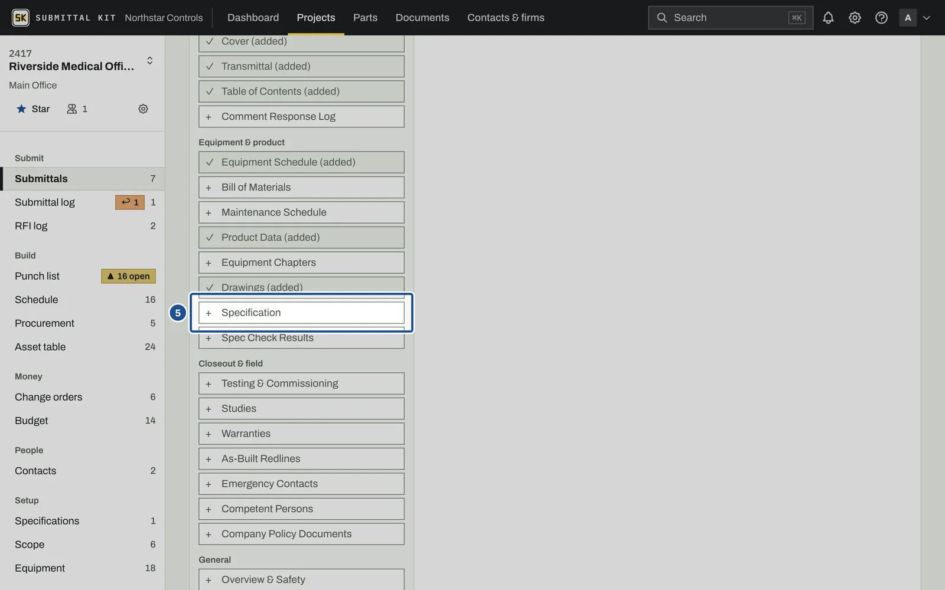Toggle Table of Contents (added) section
This screenshot has width=945, height=590.
pyautogui.click(x=301, y=91)
